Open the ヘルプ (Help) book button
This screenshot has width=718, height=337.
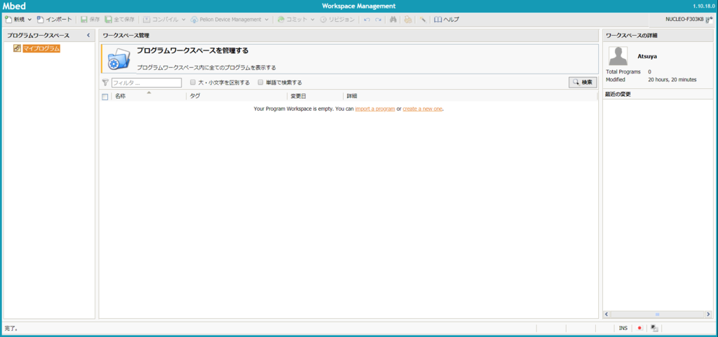point(447,20)
